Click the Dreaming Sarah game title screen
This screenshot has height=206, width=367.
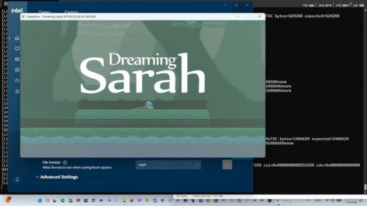[x=143, y=88]
